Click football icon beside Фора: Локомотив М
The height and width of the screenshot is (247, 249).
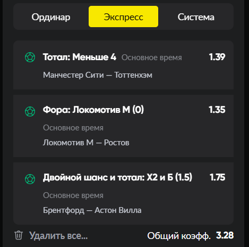30,111
